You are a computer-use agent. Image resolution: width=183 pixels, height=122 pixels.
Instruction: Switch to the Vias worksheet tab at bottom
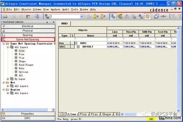click(94, 114)
